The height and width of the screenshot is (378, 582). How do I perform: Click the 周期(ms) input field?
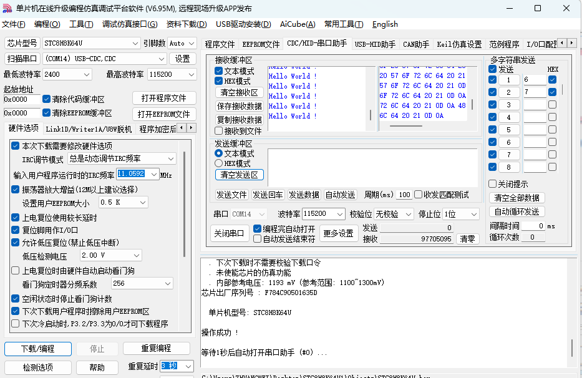[x=404, y=195]
